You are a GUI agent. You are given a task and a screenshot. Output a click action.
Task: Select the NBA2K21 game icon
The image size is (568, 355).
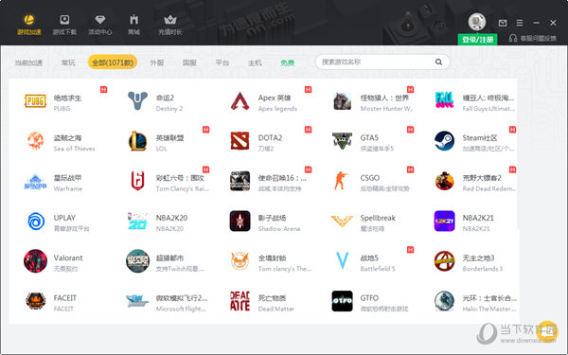(x=445, y=221)
